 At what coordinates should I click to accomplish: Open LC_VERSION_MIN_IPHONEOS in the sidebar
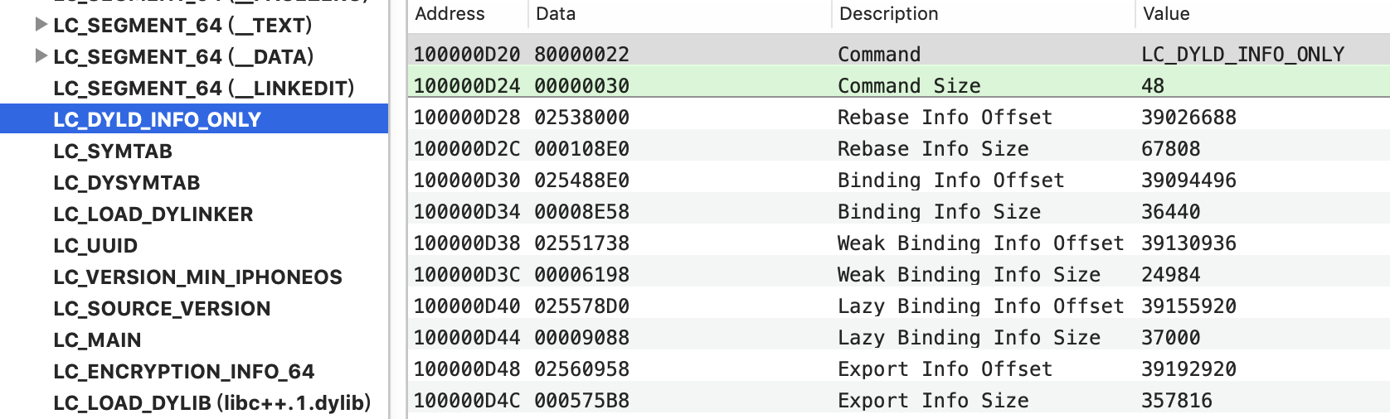point(197,277)
